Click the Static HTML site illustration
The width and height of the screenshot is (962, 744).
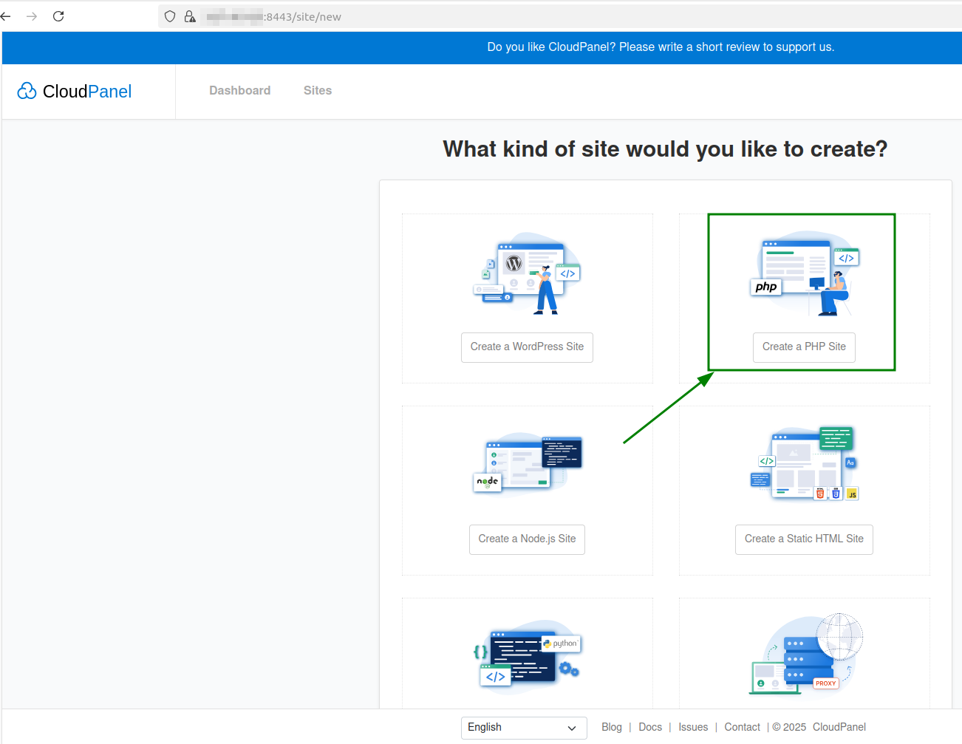click(x=805, y=463)
